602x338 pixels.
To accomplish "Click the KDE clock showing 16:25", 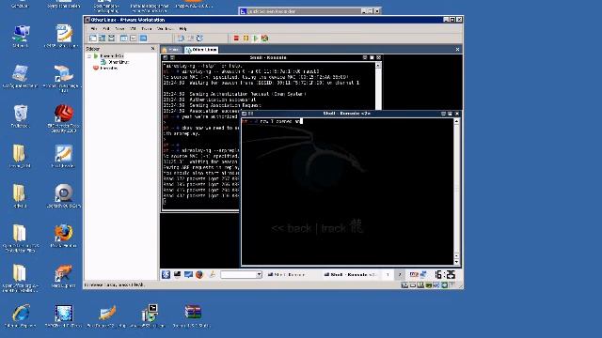I will point(445,274).
